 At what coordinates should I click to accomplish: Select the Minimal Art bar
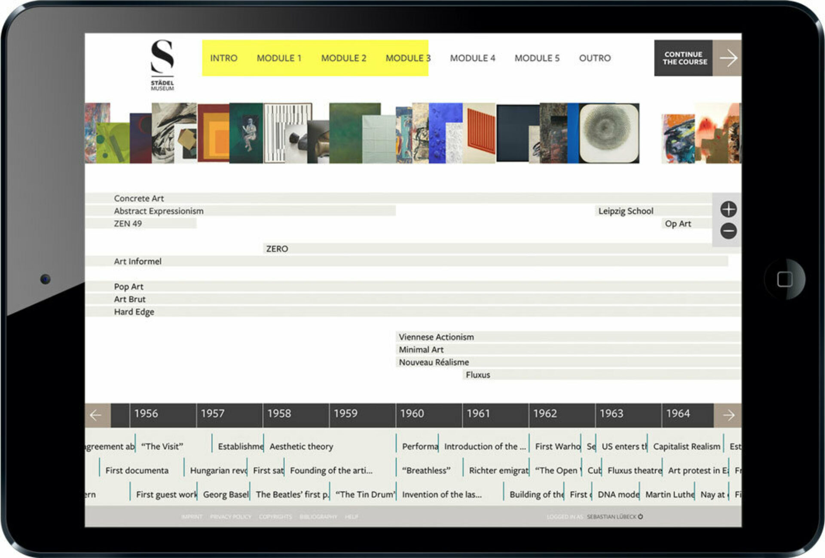pyautogui.click(x=568, y=350)
